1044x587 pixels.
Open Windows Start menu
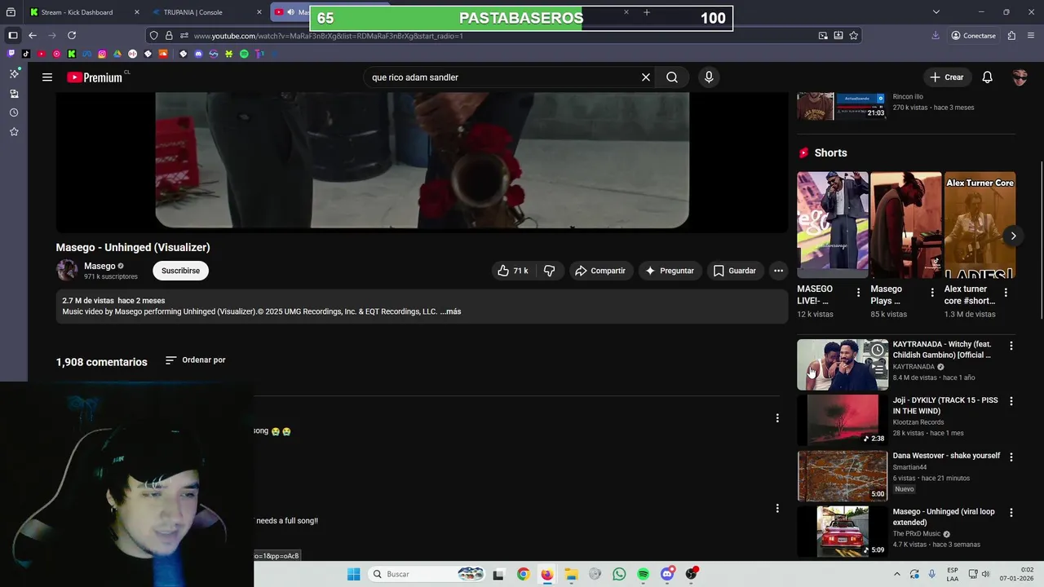coord(353,574)
